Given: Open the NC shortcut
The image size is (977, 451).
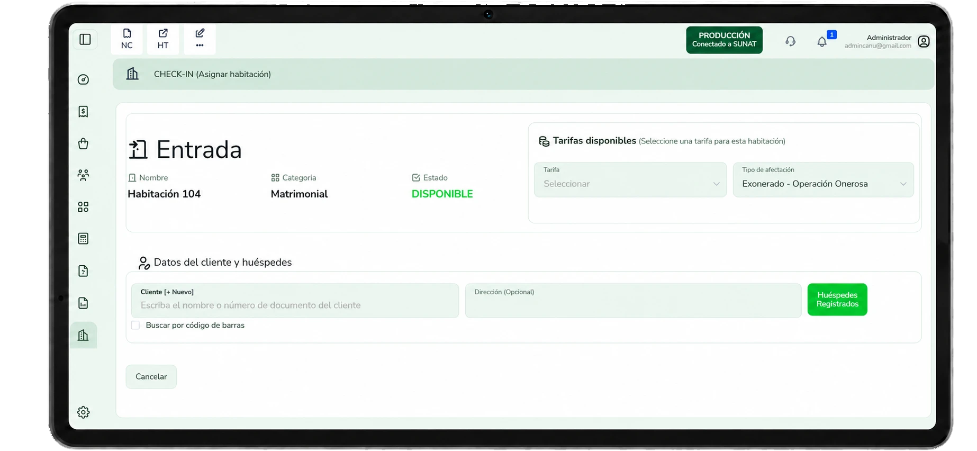Looking at the screenshot, I should click(127, 39).
